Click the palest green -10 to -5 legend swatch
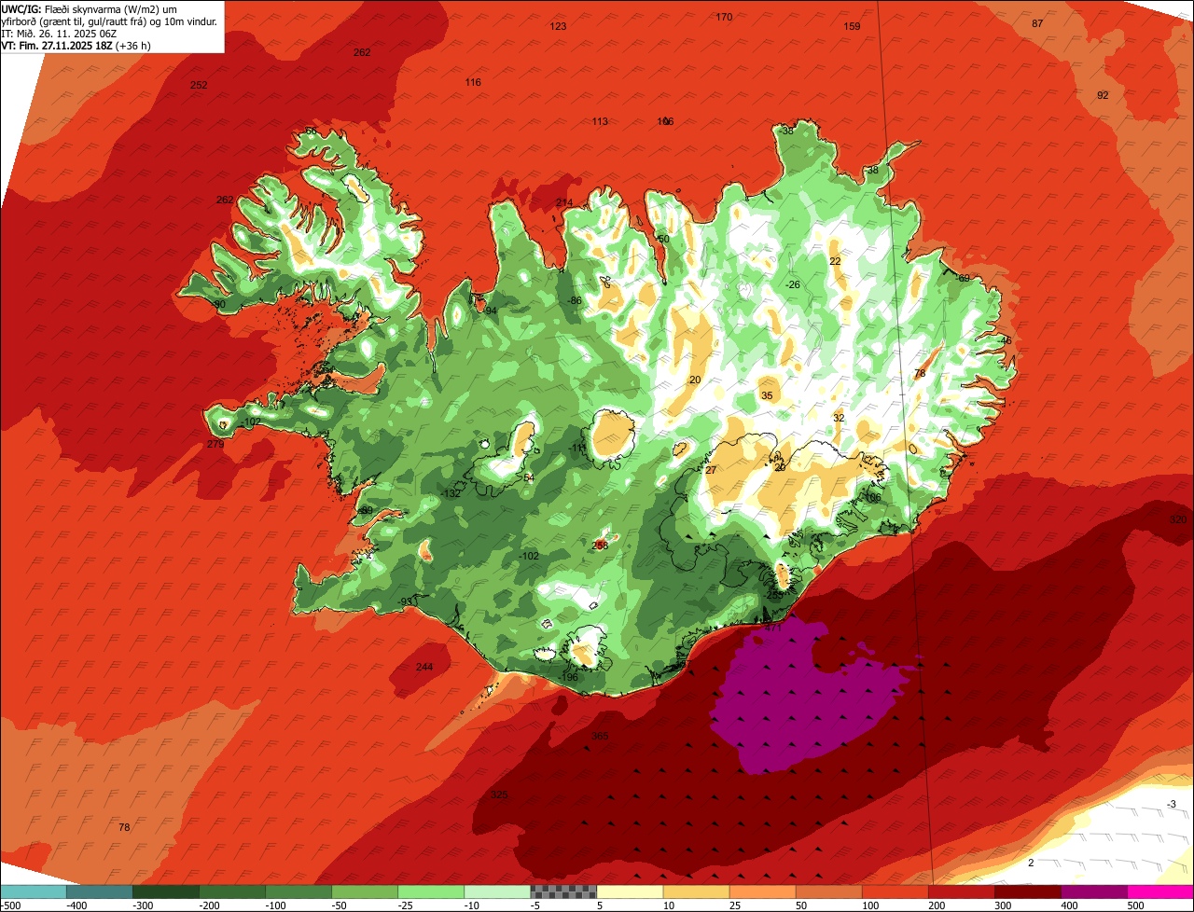This screenshot has height=912, width=1194. tap(497, 891)
